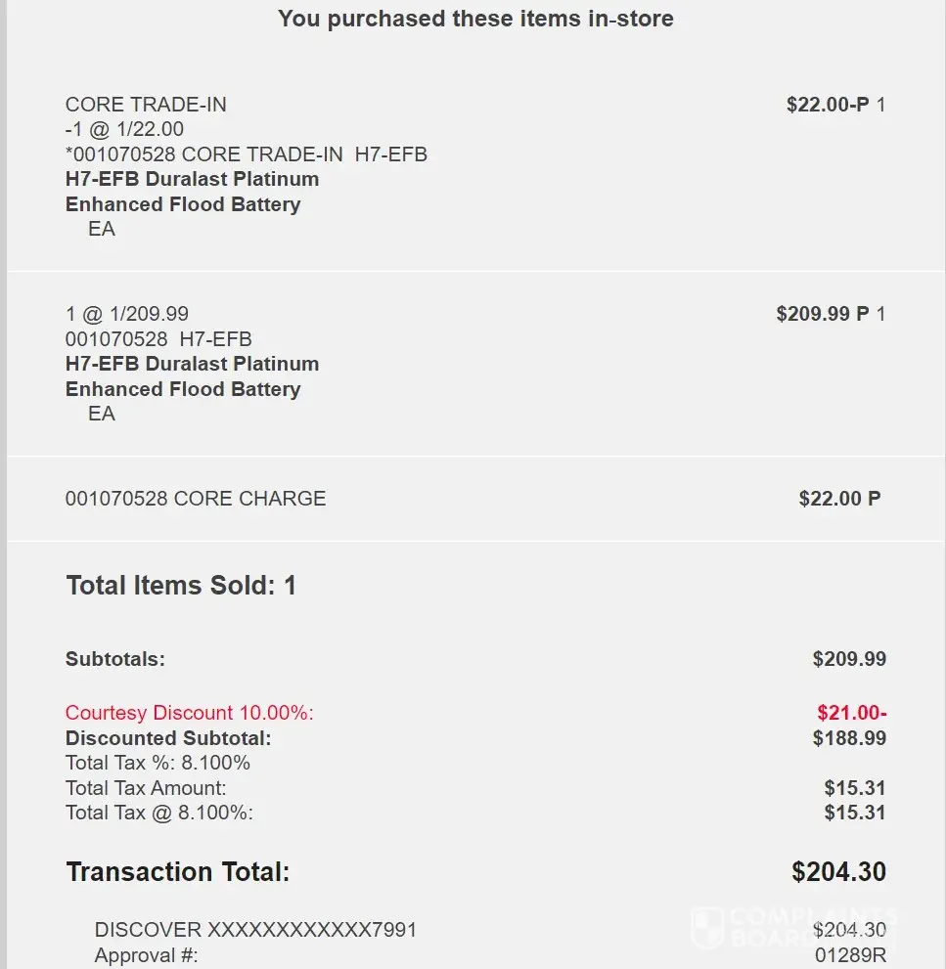Click the 'Total Tax %: 8.100%' line

[158, 763]
